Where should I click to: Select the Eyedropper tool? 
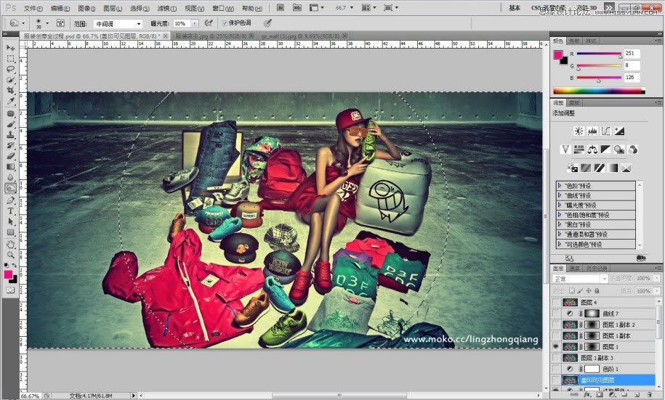(11, 101)
